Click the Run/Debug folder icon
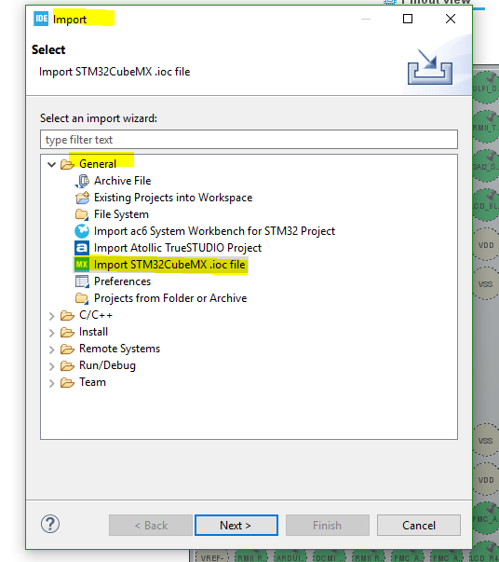Screen dimensions: 499x562 coord(67,366)
